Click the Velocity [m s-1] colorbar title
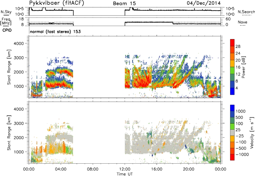 (252, 132)
